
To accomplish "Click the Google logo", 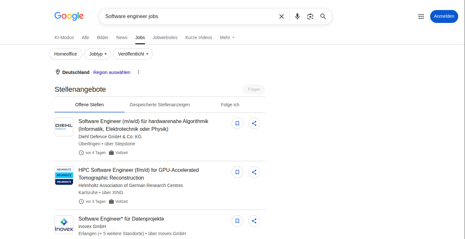I will pos(69,16).
